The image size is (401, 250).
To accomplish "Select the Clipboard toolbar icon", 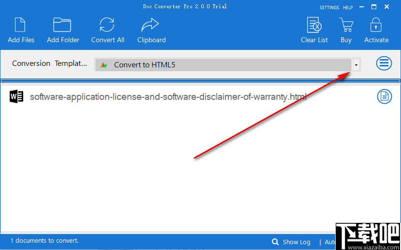I will pos(150,25).
